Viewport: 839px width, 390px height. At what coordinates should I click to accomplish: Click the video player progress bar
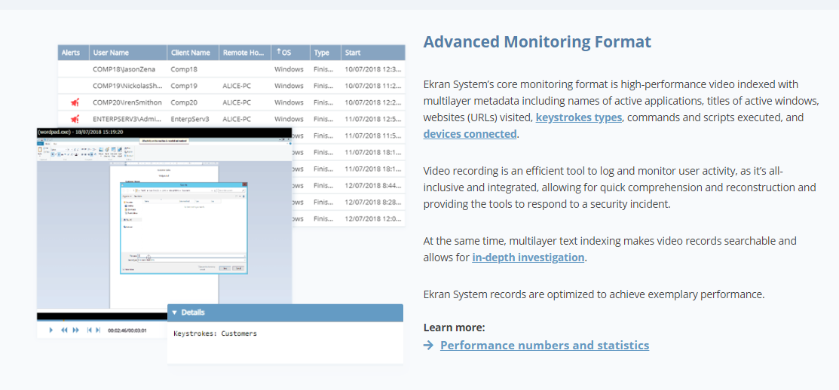(102, 317)
